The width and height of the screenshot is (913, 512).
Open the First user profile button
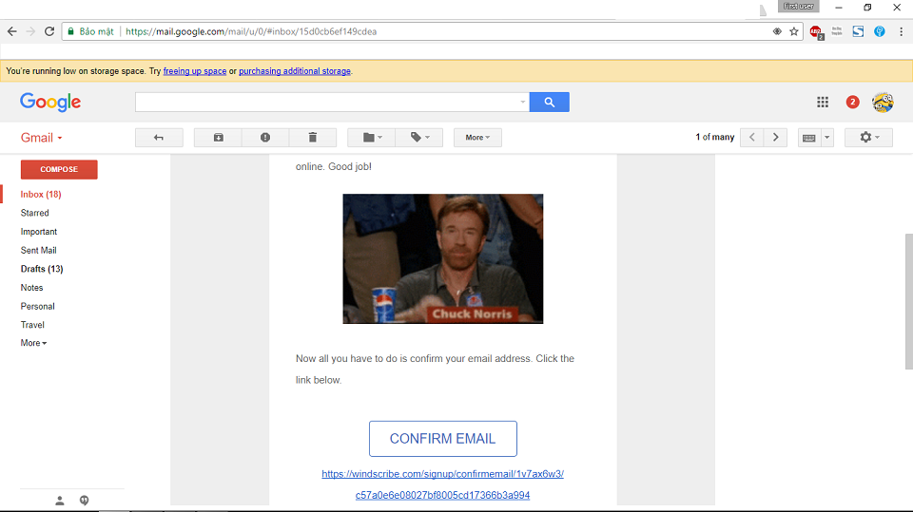point(798,7)
